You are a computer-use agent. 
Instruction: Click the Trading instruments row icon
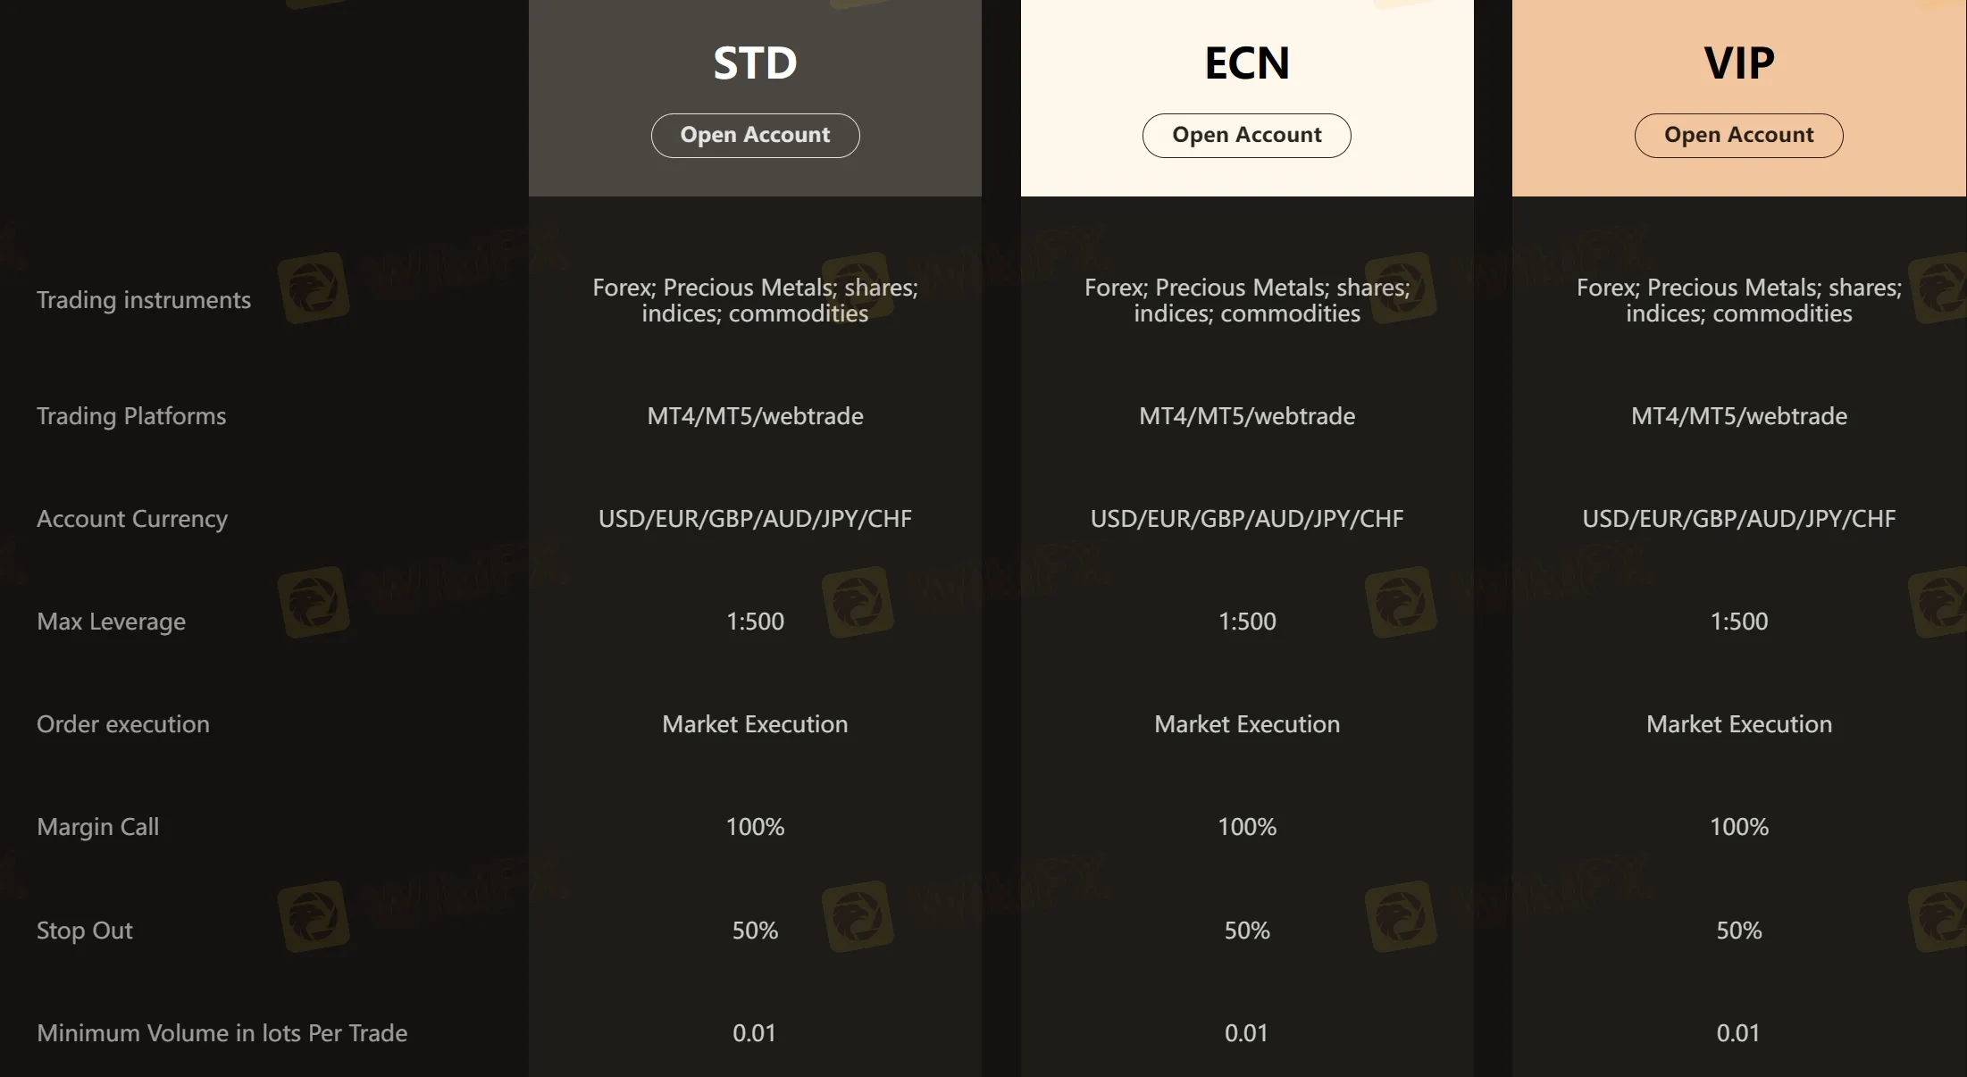(315, 297)
